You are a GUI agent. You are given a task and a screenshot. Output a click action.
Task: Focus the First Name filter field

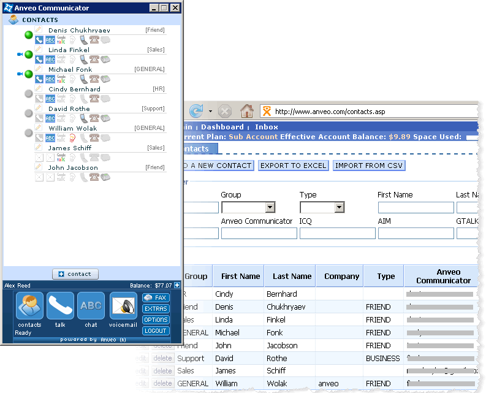(416, 207)
